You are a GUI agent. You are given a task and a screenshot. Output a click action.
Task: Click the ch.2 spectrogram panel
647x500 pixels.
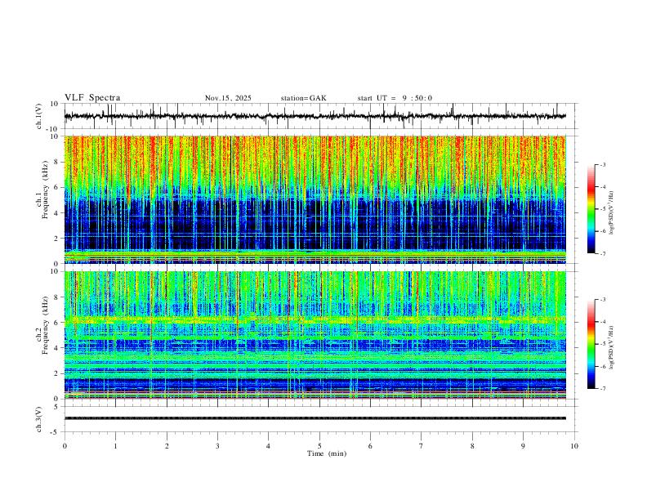tap(315, 335)
